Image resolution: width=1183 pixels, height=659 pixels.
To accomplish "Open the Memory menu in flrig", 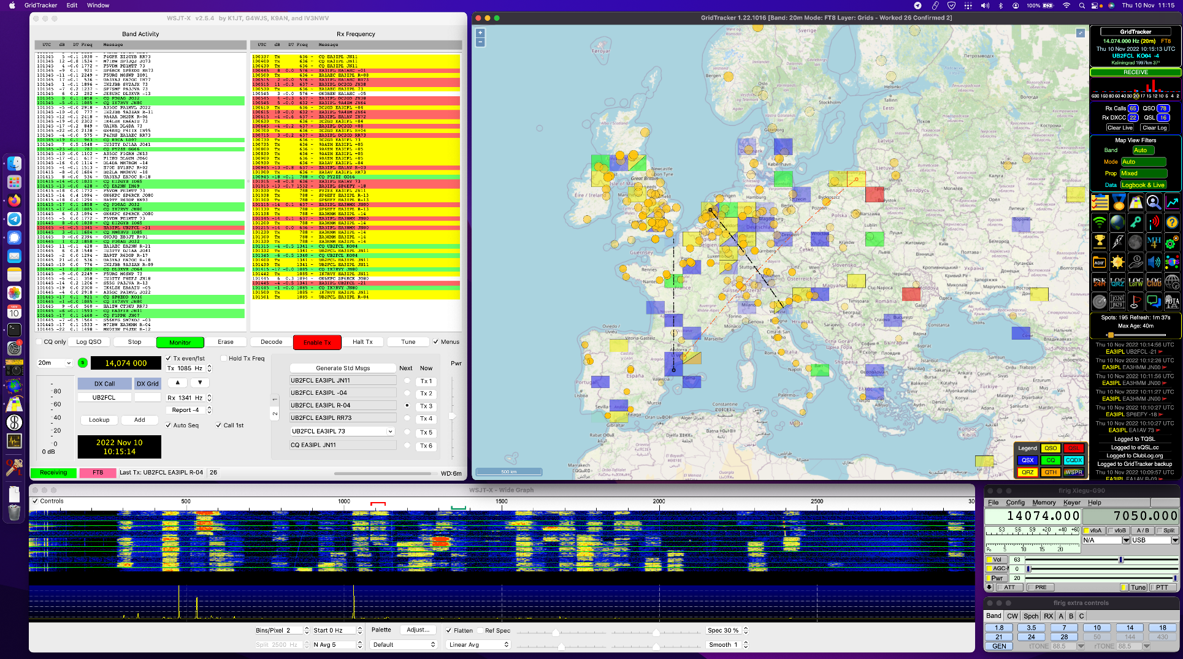I will [1044, 503].
